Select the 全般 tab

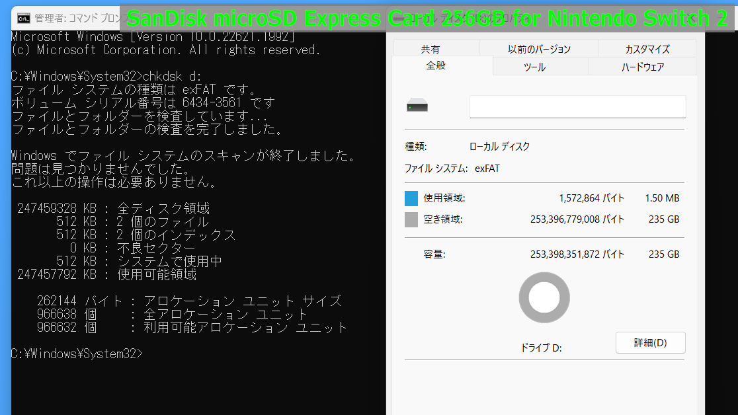[436, 65]
